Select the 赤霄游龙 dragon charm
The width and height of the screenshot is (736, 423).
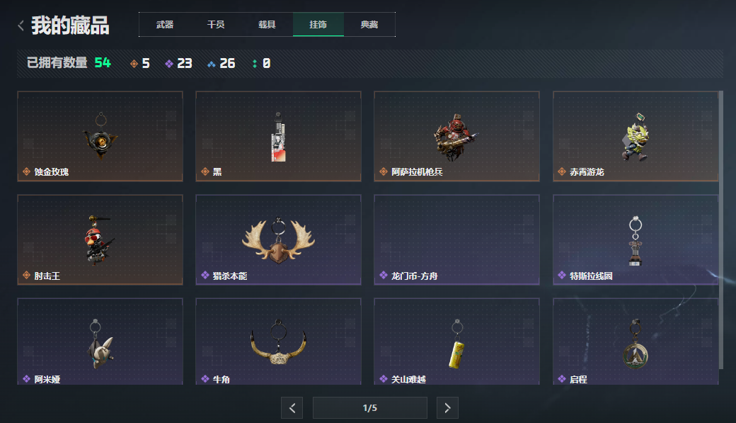click(x=636, y=137)
